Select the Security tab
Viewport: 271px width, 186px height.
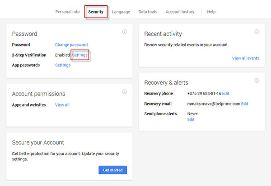pyautogui.click(x=96, y=12)
